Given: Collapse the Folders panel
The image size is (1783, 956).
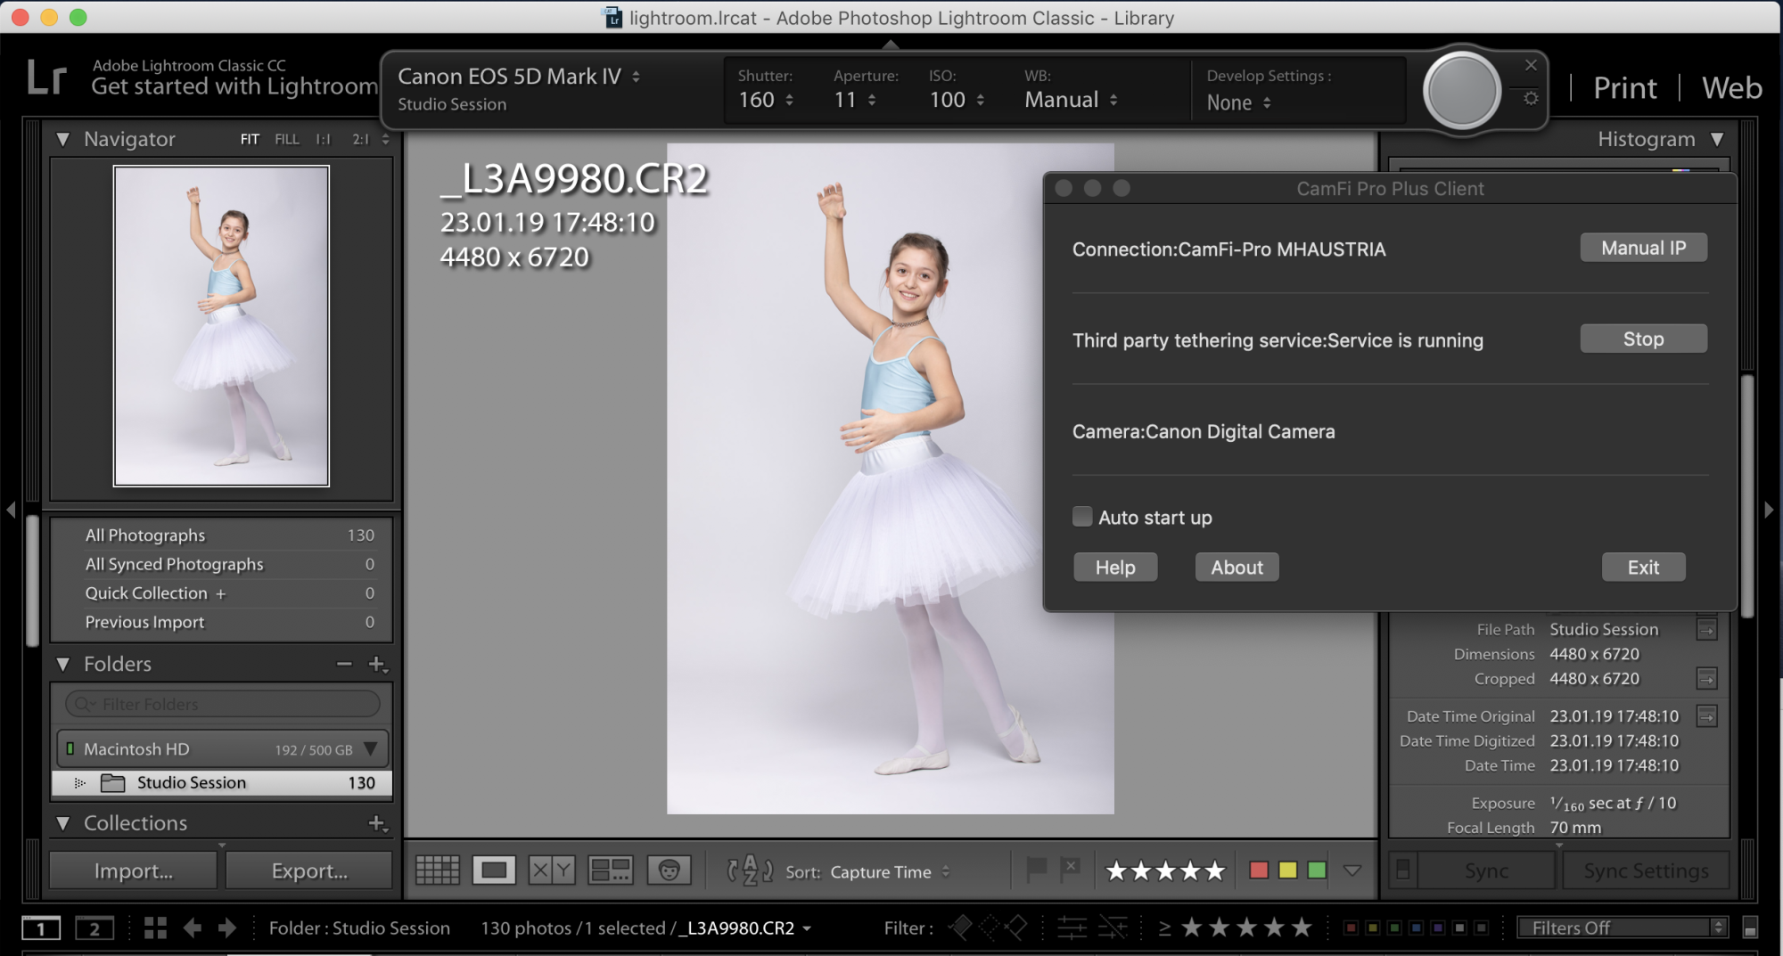Looking at the screenshot, I should [x=63, y=664].
